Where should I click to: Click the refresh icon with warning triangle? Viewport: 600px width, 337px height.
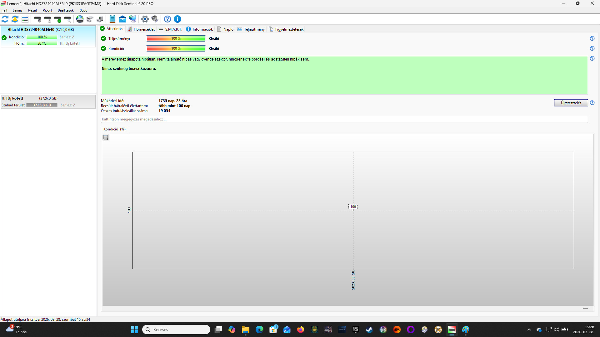click(15, 19)
